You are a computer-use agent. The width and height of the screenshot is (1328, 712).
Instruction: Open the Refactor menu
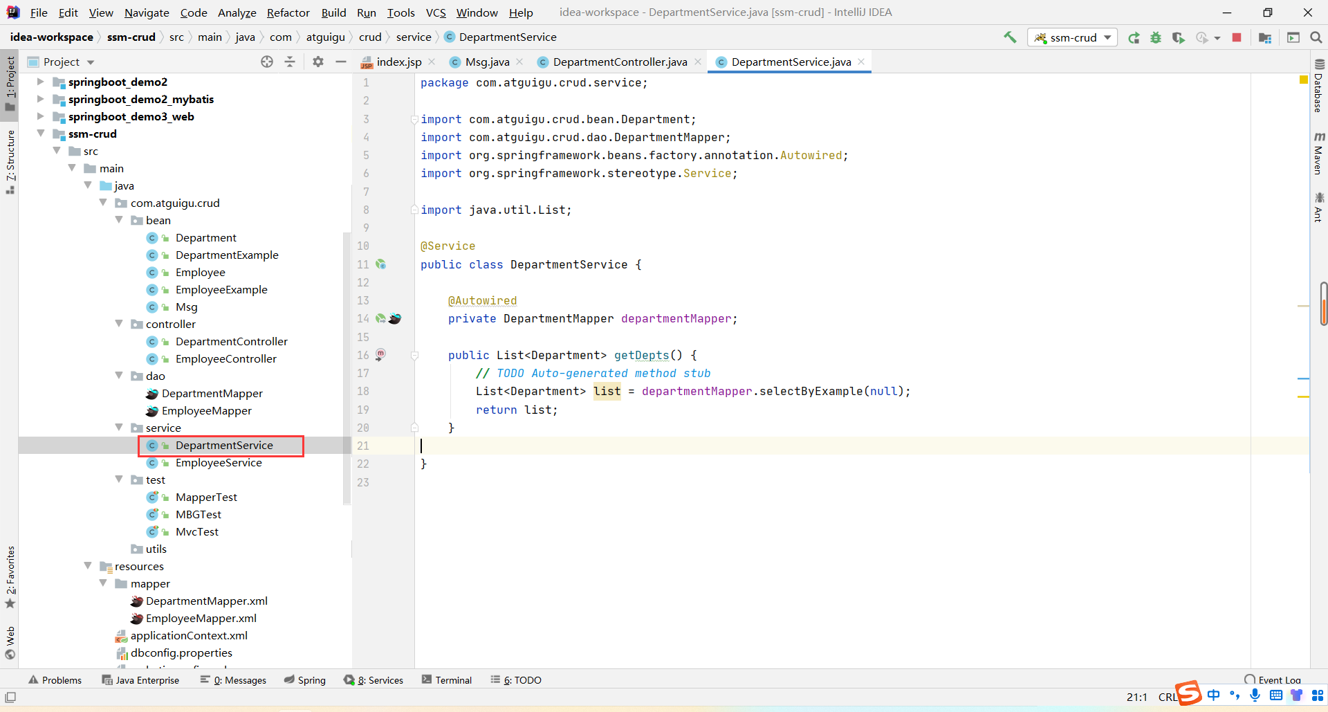[x=288, y=12]
